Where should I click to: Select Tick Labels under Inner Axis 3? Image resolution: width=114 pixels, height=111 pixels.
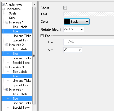20,72
